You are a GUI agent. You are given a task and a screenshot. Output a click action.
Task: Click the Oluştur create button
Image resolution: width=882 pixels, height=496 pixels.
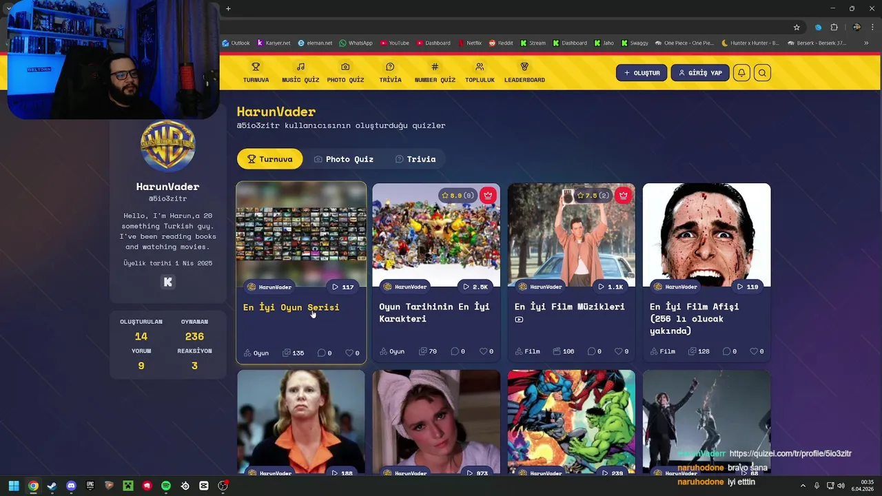(x=642, y=72)
